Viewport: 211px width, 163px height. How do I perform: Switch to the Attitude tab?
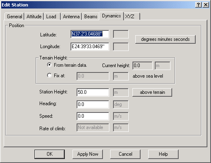tap(34, 17)
